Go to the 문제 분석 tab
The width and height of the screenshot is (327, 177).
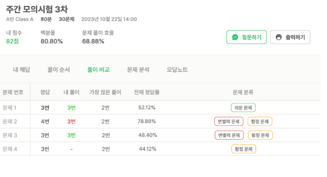[x=138, y=70]
